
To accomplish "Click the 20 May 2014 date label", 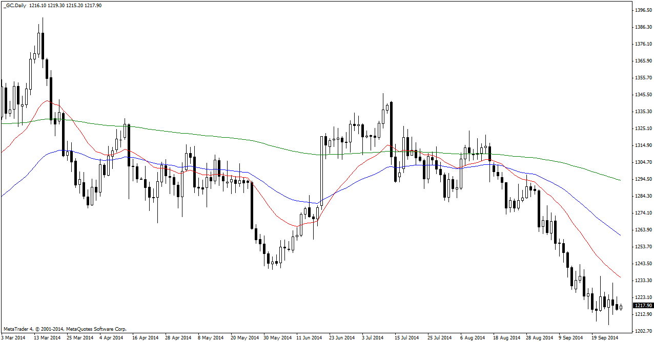I will click(x=244, y=338).
